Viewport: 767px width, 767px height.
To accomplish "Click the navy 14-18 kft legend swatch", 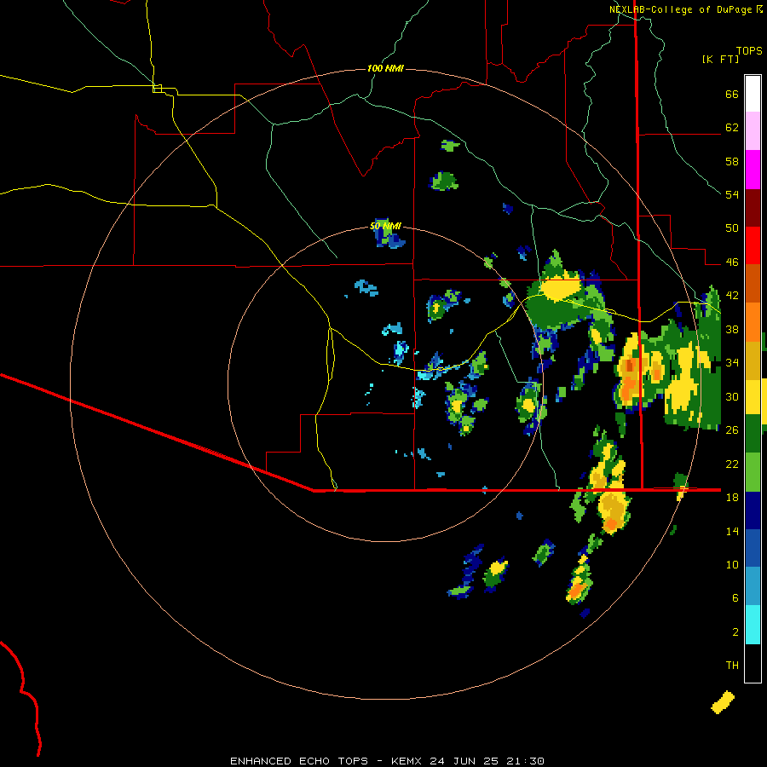I will [753, 510].
